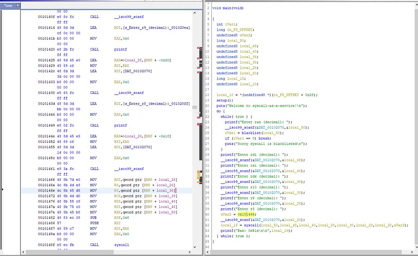This screenshot has width=418, height=256.
Task: Select the *saas program tab
Action: (x=8, y=5)
